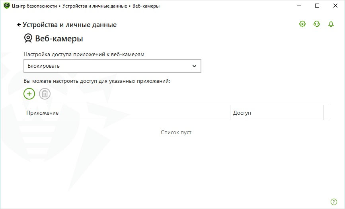Click the Dr.Web logo in title bar
Screen dimensions: 345x209
pyautogui.click(x=6, y=6)
